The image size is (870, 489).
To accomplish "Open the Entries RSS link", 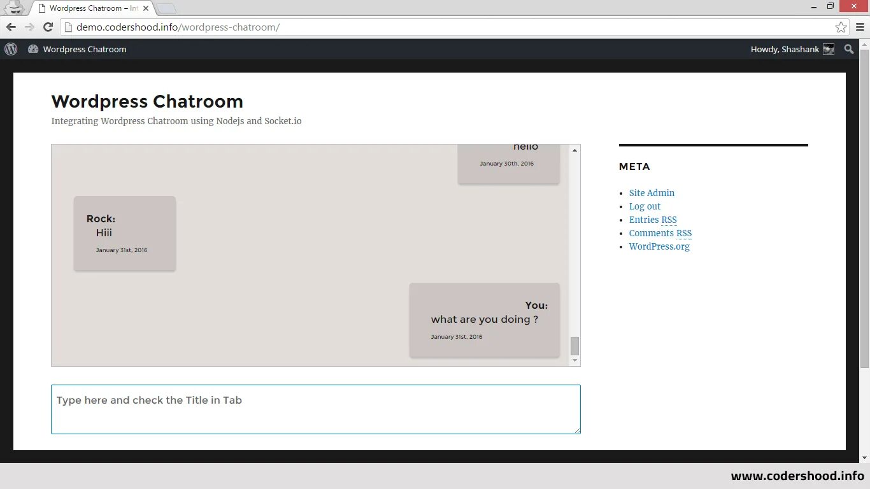I will (x=653, y=220).
